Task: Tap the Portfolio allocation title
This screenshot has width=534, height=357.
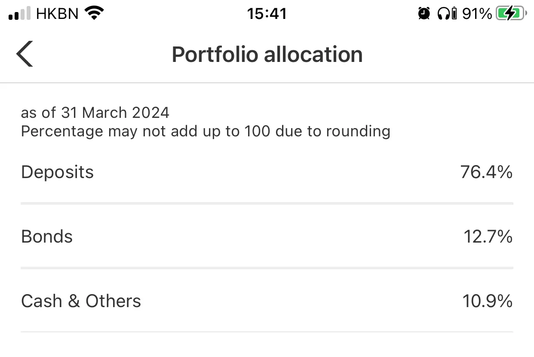Action: [267, 55]
